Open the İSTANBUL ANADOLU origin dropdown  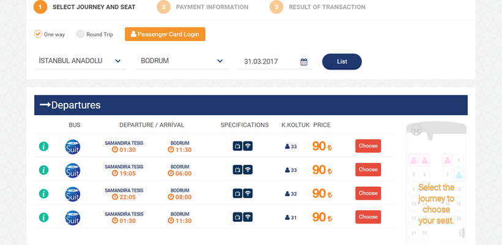click(x=80, y=61)
